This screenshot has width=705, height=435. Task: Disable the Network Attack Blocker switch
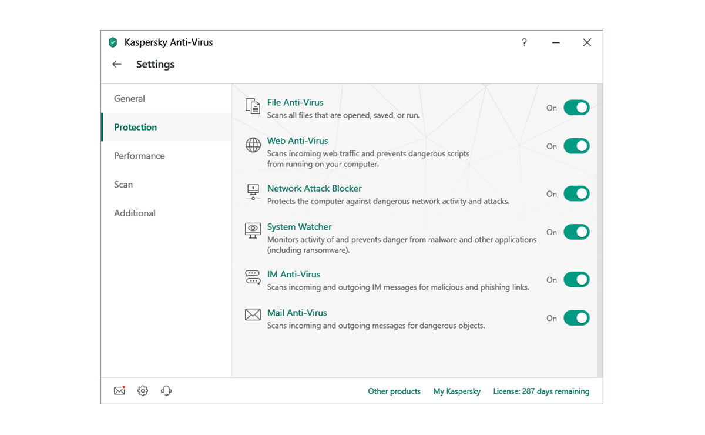click(x=576, y=193)
